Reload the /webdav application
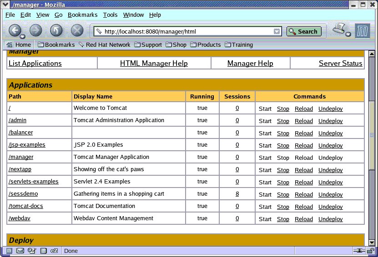The height and width of the screenshot is (257, 378). click(304, 219)
